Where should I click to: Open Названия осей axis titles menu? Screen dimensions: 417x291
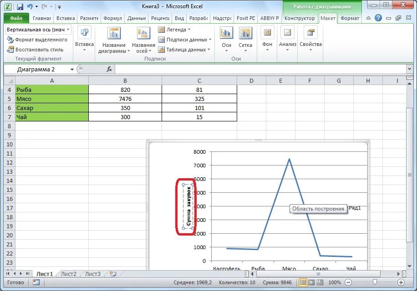pos(143,40)
